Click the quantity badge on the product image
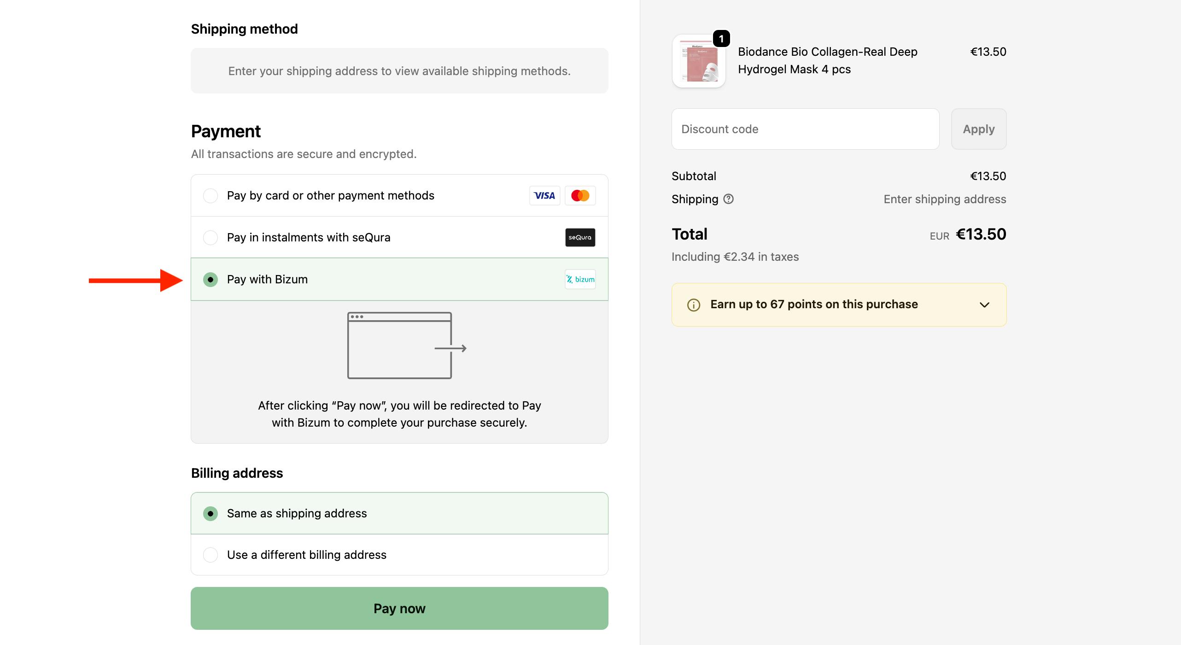 [x=720, y=39]
